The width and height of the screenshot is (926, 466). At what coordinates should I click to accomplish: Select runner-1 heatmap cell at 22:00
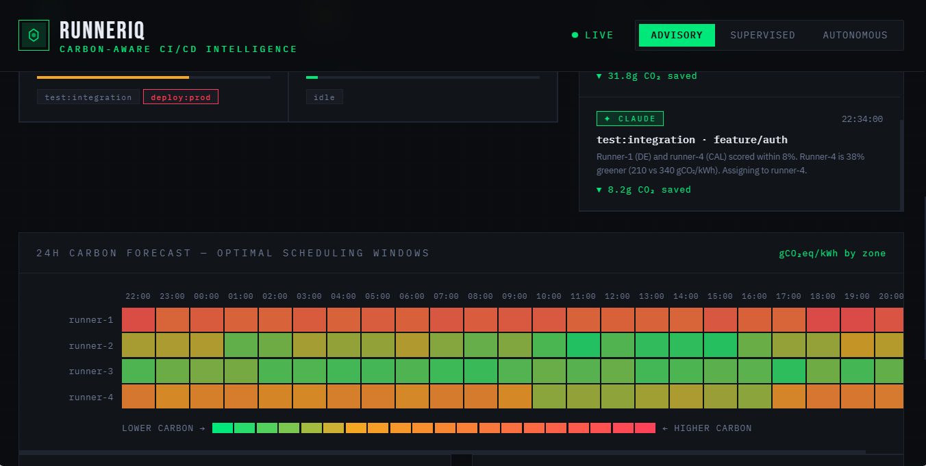(x=138, y=320)
